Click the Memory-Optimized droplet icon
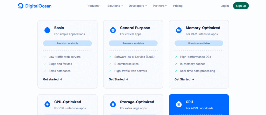This screenshot has height=115, width=266. 179,30
